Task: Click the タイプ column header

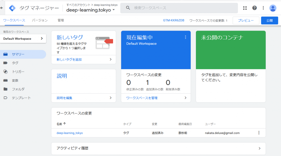Action: 127,124
